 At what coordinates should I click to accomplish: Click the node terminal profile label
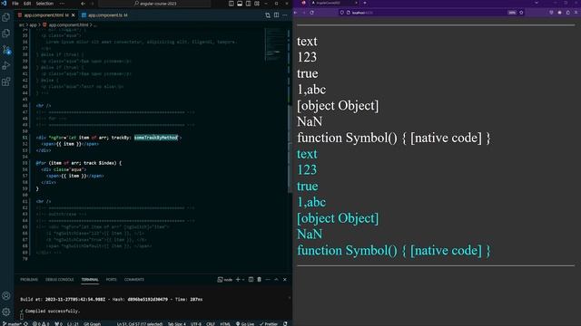[x=225, y=280]
